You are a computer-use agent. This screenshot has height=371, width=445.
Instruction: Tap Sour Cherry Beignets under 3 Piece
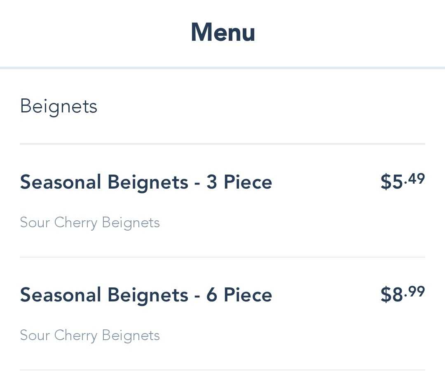click(x=90, y=223)
